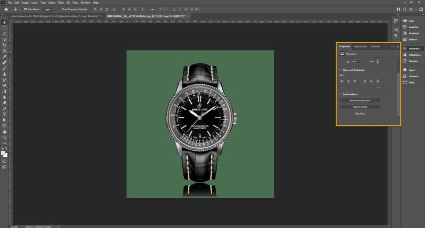Select the History Brush tool
This screenshot has width=425, height=228.
point(4,80)
